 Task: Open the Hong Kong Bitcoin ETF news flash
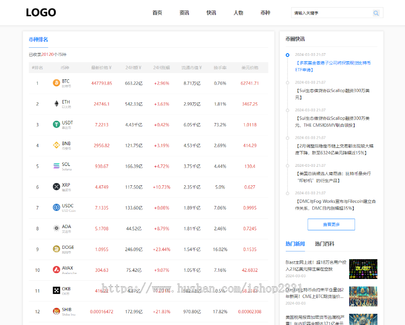[x=333, y=66]
